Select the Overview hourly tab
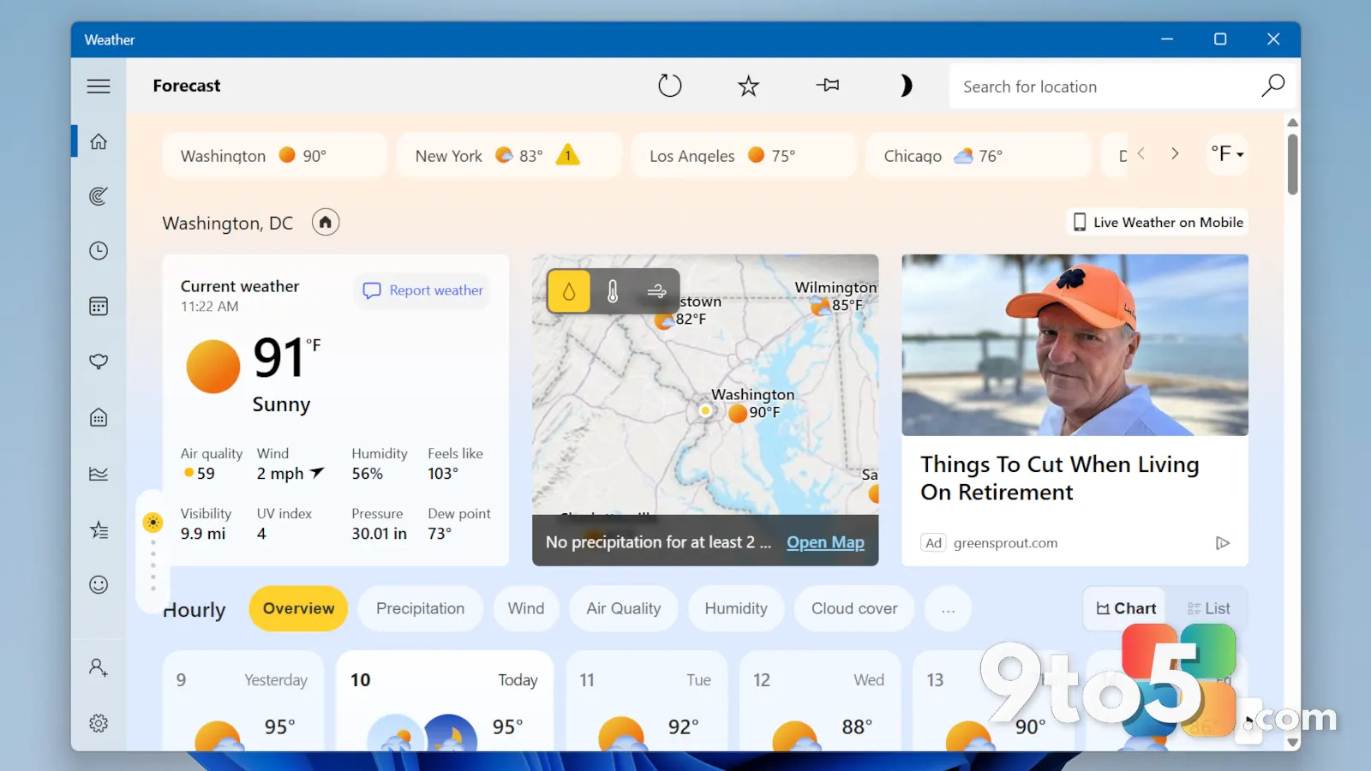1371x771 pixels. click(298, 608)
